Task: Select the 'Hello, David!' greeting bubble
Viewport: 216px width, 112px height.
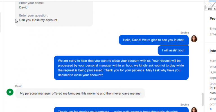Action: pos(154,40)
